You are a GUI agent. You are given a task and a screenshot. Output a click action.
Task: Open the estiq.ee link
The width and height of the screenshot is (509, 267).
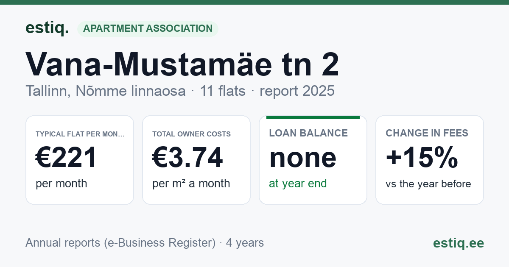click(459, 243)
